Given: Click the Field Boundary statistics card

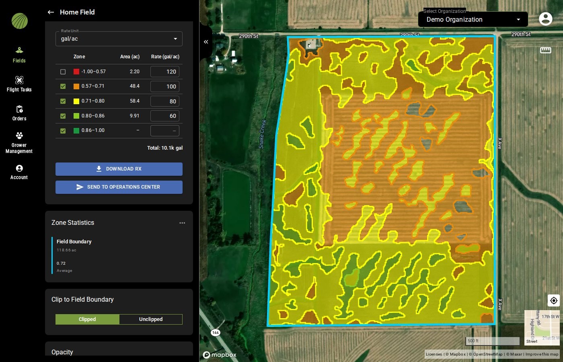Looking at the screenshot, I should point(119,255).
